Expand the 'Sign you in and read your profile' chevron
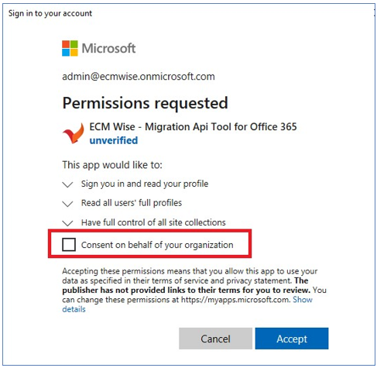377x368 pixels. (67, 184)
